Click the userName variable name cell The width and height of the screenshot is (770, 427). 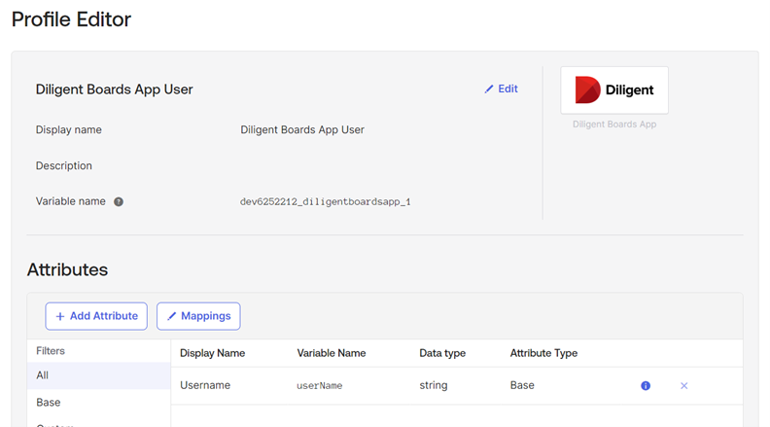[x=320, y=386]
